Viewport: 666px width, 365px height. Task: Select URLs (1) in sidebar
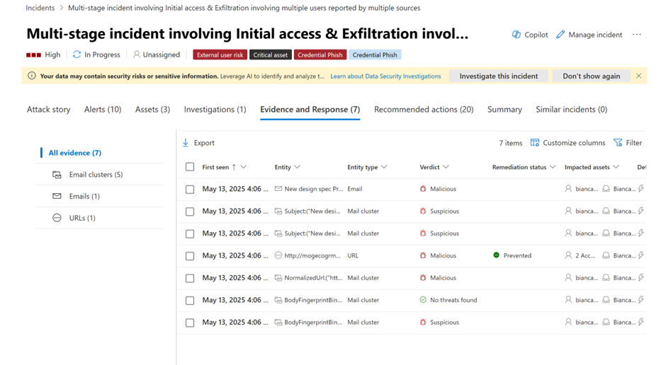click(82, 218)
